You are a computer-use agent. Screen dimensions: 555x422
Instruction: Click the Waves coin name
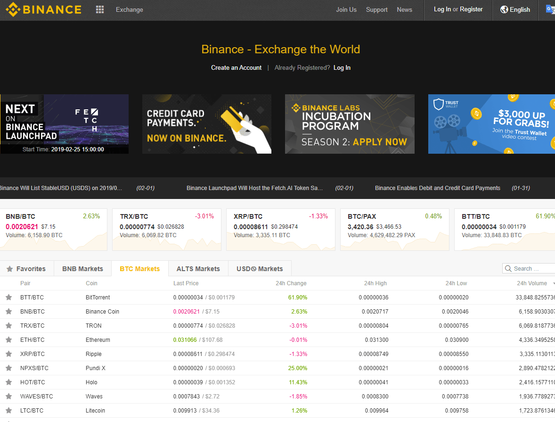point(94,397)
